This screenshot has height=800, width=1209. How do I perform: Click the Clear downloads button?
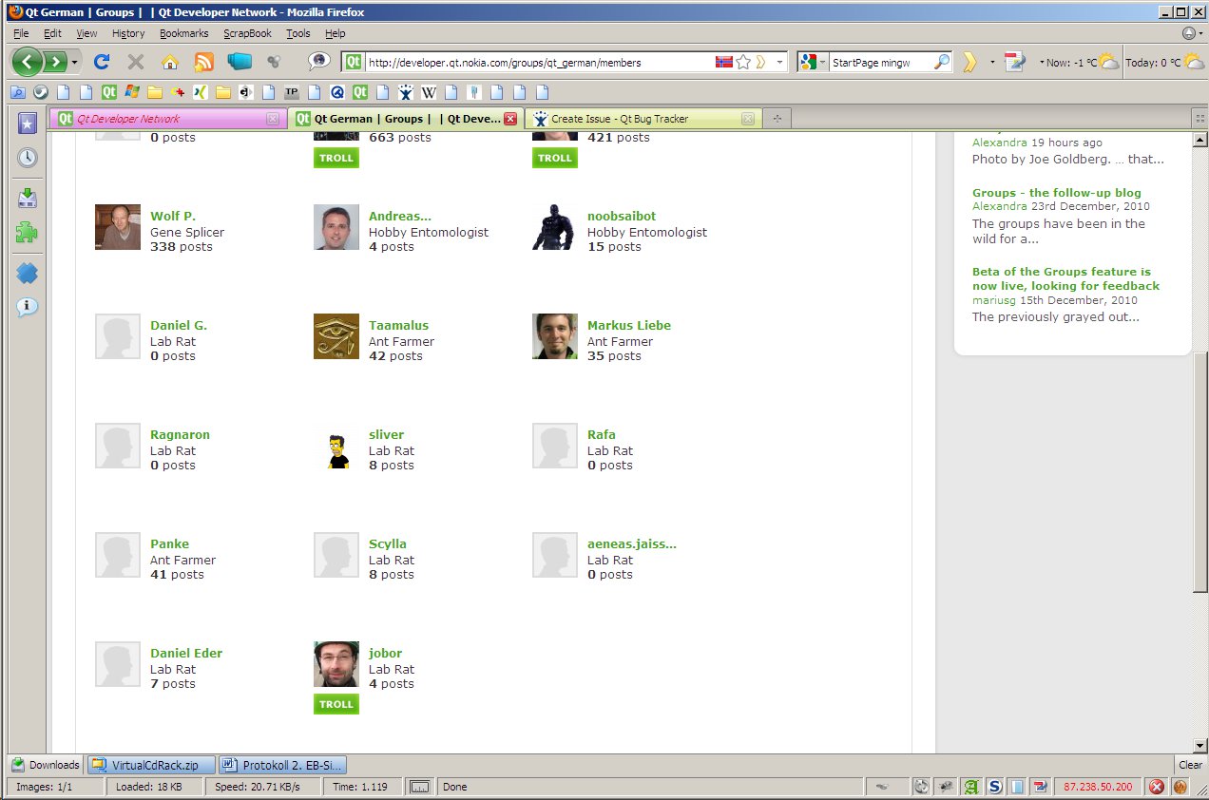click(x=1190, y=765)
